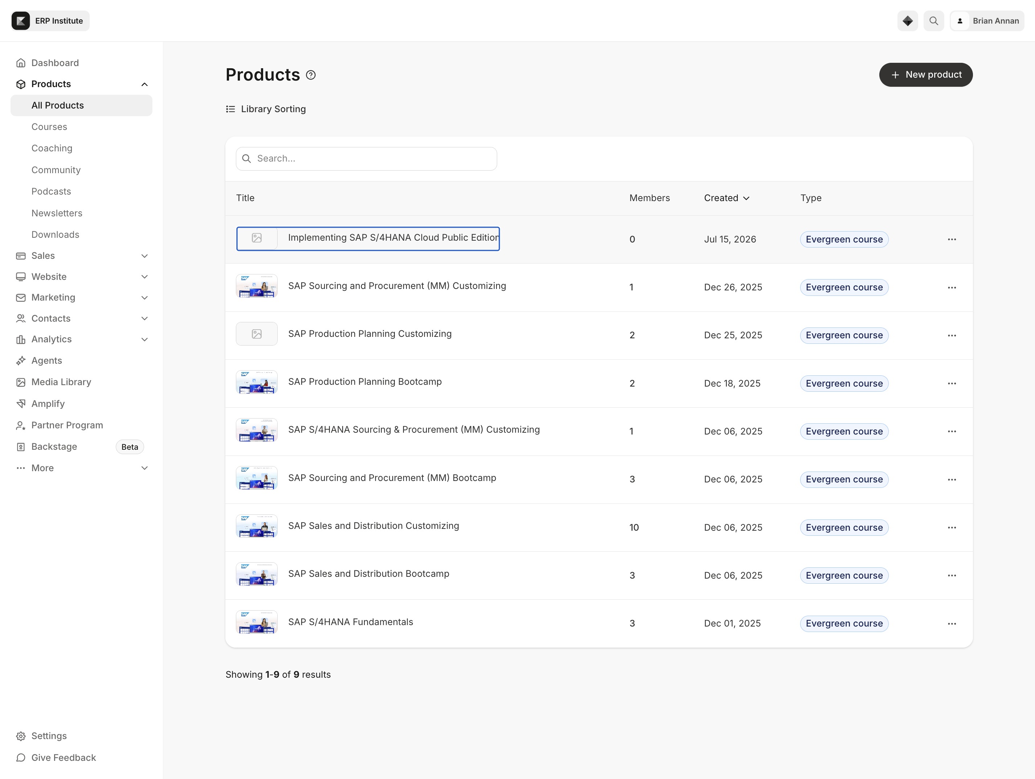This screenshot has width=1035, height=779.
Task: Click Evergreen course badge for SAP S/4HANA Fundamentals
Action: tap(844, 624)
